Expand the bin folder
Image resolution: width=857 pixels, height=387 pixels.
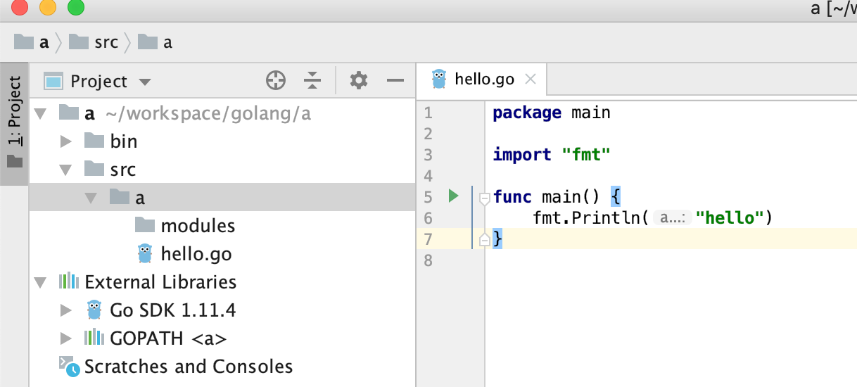tap(66, 141)
